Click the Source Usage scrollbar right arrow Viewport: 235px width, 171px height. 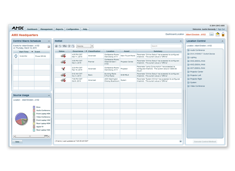[x=49, y=136]
